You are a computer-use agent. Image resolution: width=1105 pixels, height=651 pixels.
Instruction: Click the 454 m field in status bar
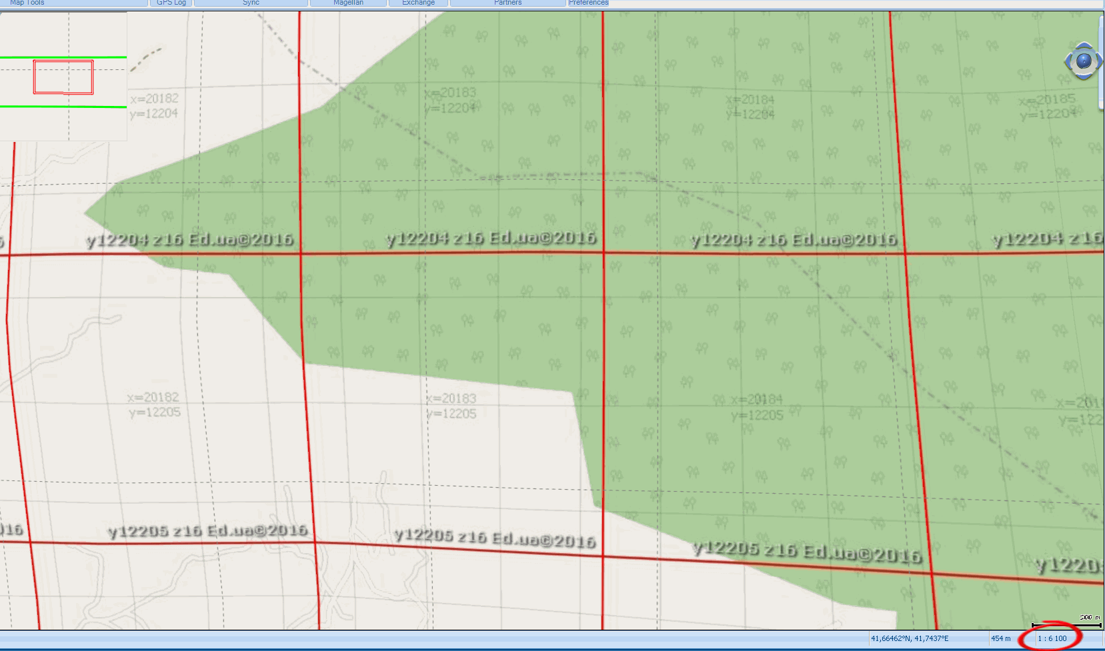(x=1000, y=638)
